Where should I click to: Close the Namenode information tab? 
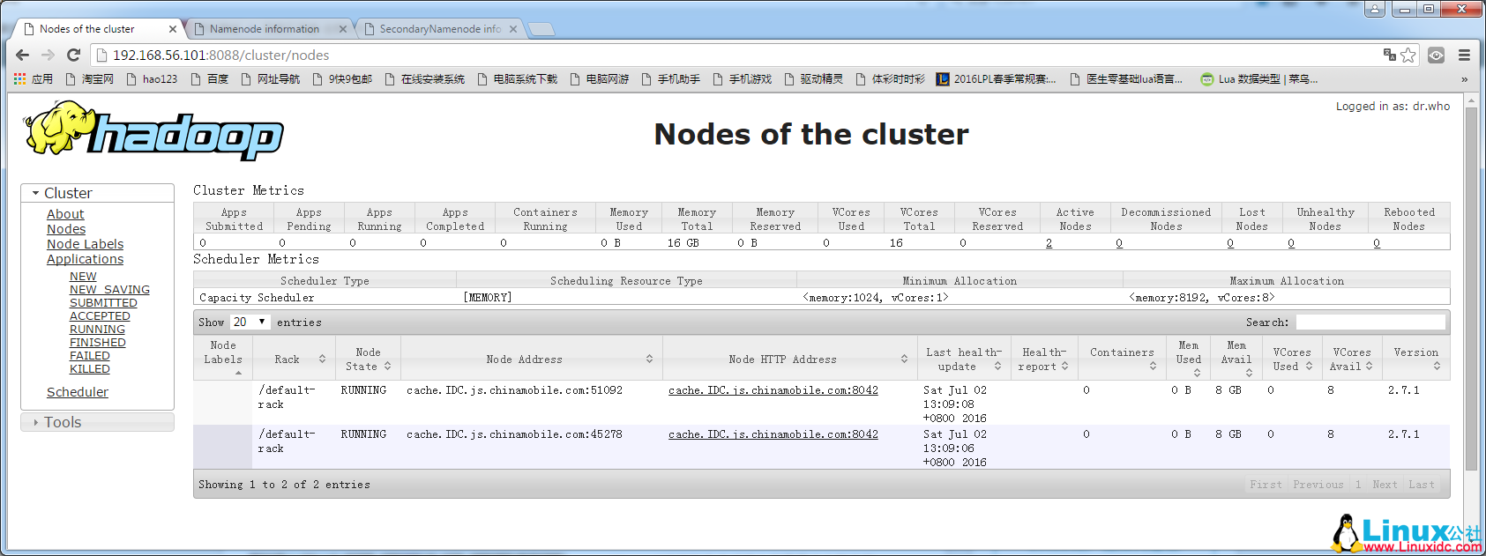click(343, 29)
